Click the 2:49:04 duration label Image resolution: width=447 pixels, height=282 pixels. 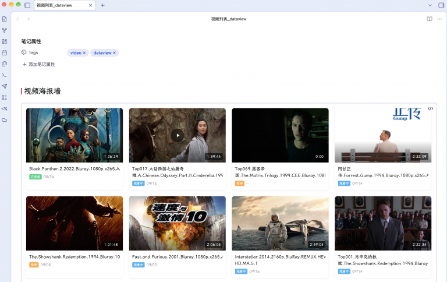tap(317, 244)
